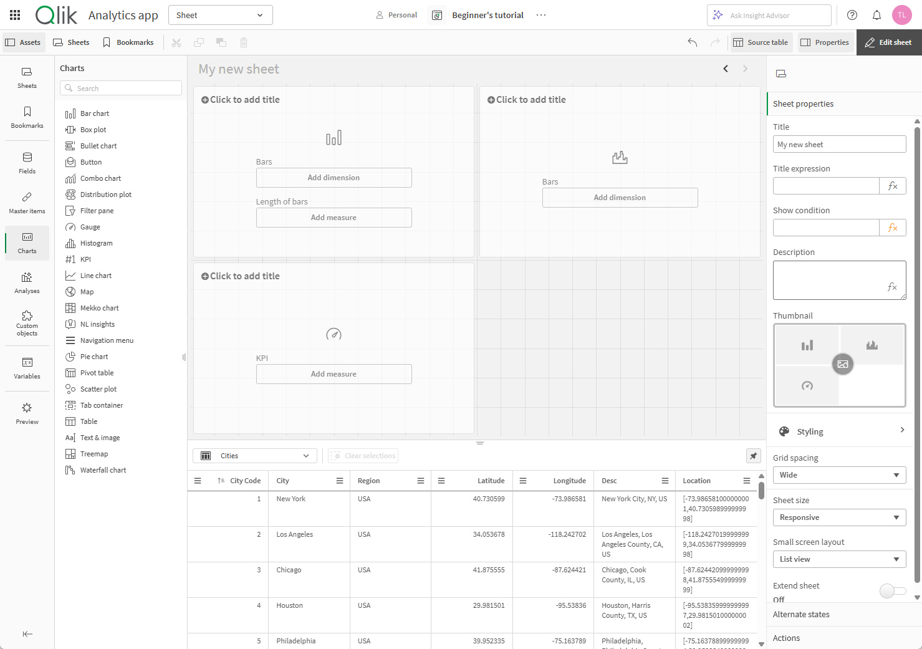
Task: Open Custom objects in the sidebar
Action: 27,322
